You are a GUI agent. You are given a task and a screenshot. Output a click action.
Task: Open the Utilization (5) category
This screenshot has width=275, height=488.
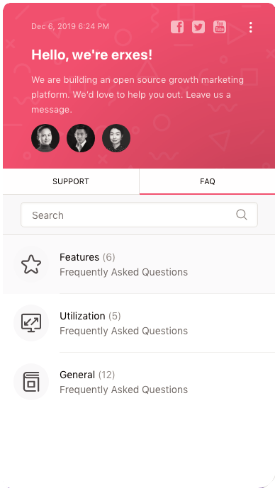coord(139,323)
